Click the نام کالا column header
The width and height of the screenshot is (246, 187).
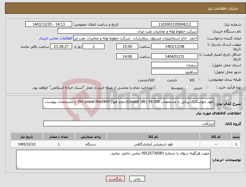click(x=153, y=137)
